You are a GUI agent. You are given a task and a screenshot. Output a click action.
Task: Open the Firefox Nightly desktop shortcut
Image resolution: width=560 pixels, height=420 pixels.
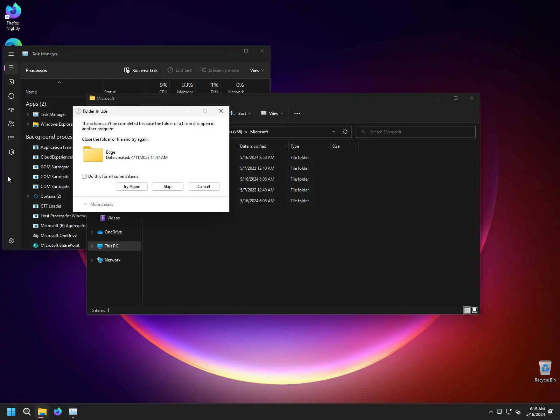[13, 17]
